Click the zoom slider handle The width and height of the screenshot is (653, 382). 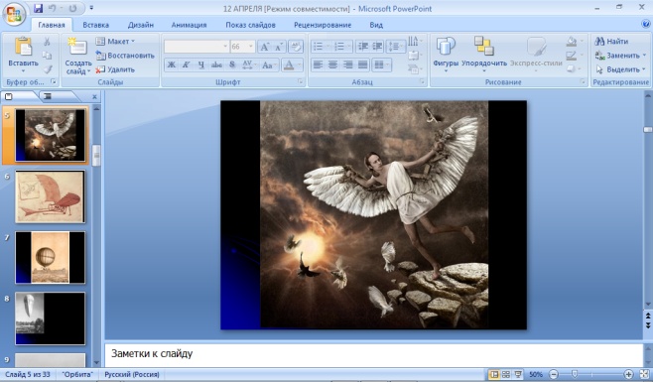click(x=575, y=374)
